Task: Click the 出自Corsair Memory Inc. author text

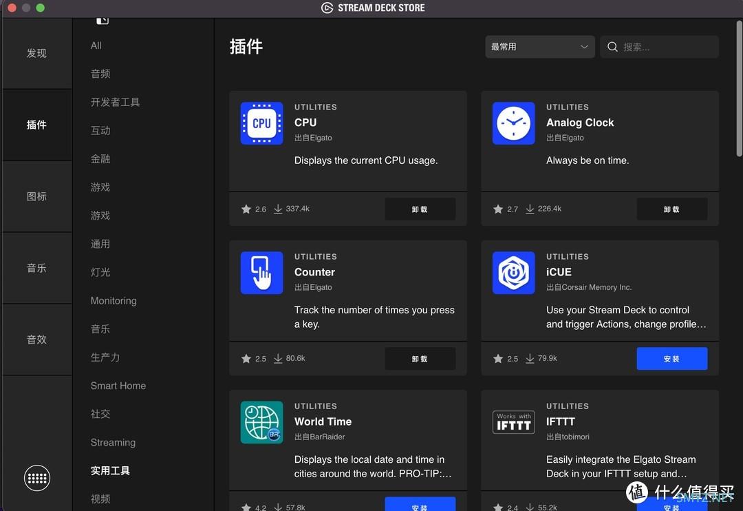Action: (x=589, y=287)
